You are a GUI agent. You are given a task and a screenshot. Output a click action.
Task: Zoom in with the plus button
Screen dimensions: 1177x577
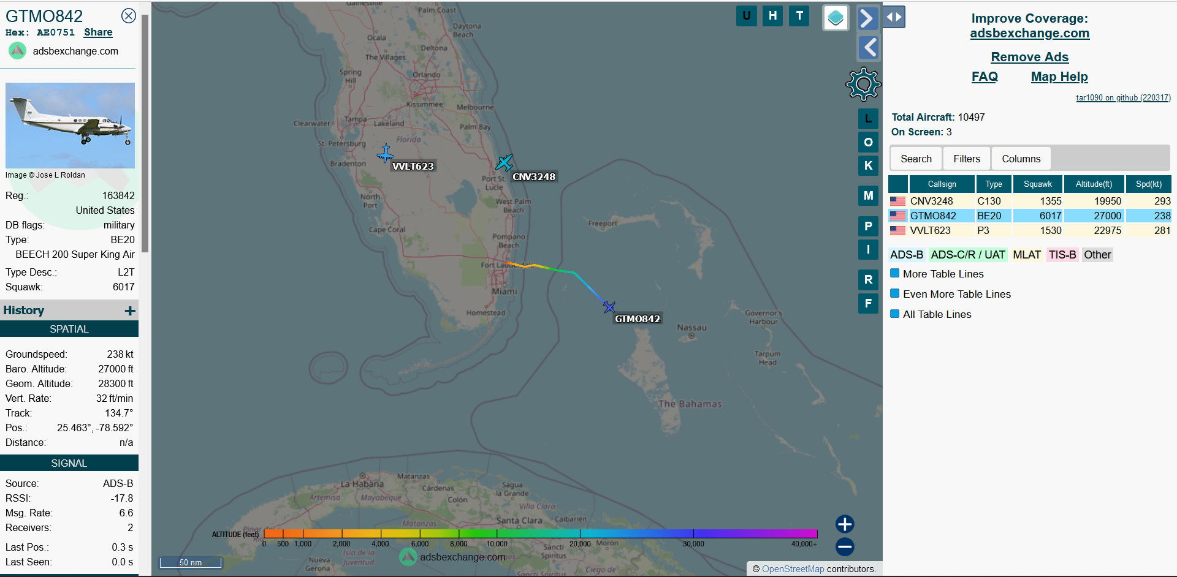coord(845,524)
